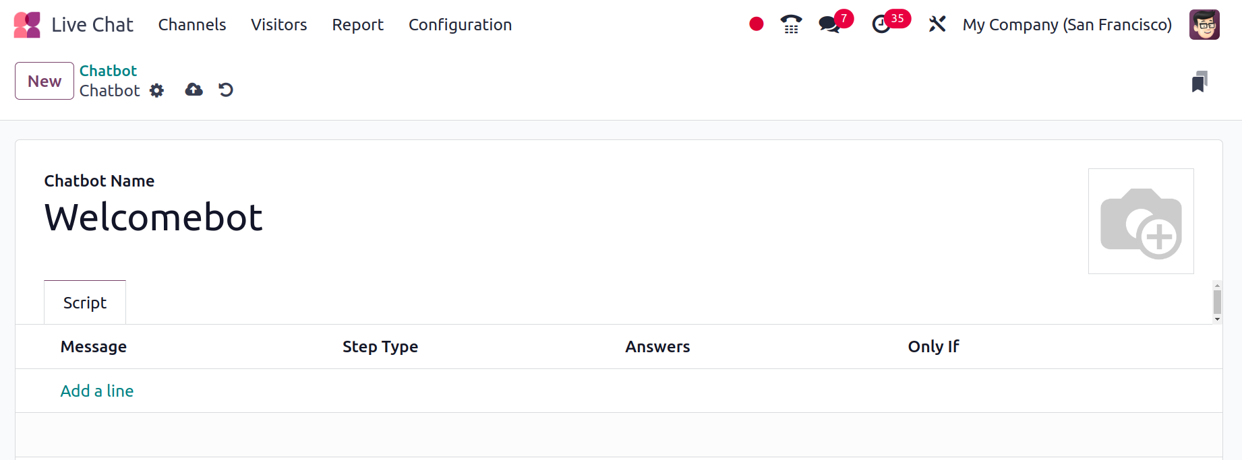Open activities clock icon with badge 35

pyautogui.click(x=889, y=22)
